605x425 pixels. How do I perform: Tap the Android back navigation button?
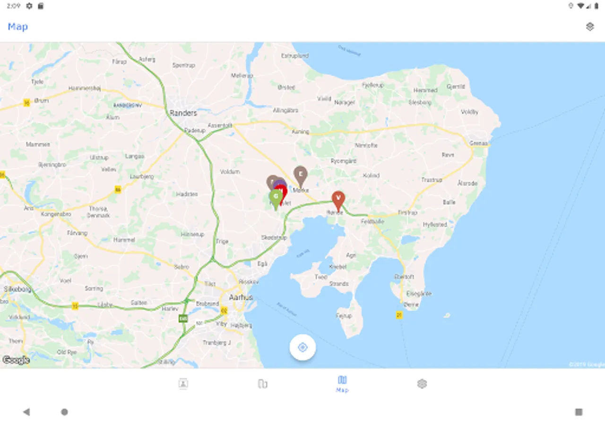point(26,412)
